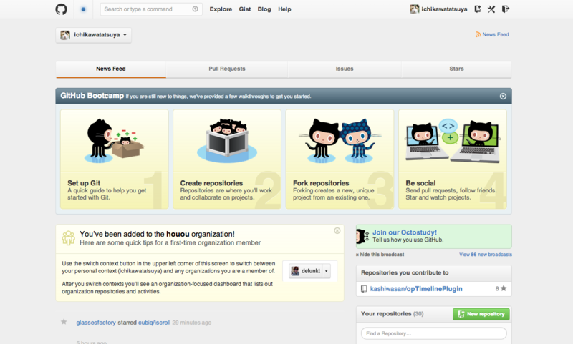573x344 pixels.
Task: Click star icon beside glassesfactory activity
Action: point(64,322)
